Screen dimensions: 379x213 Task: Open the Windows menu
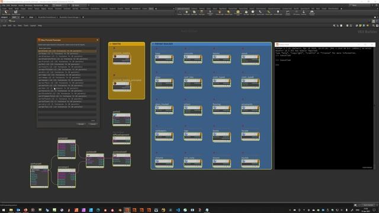[x=28, y=5]
